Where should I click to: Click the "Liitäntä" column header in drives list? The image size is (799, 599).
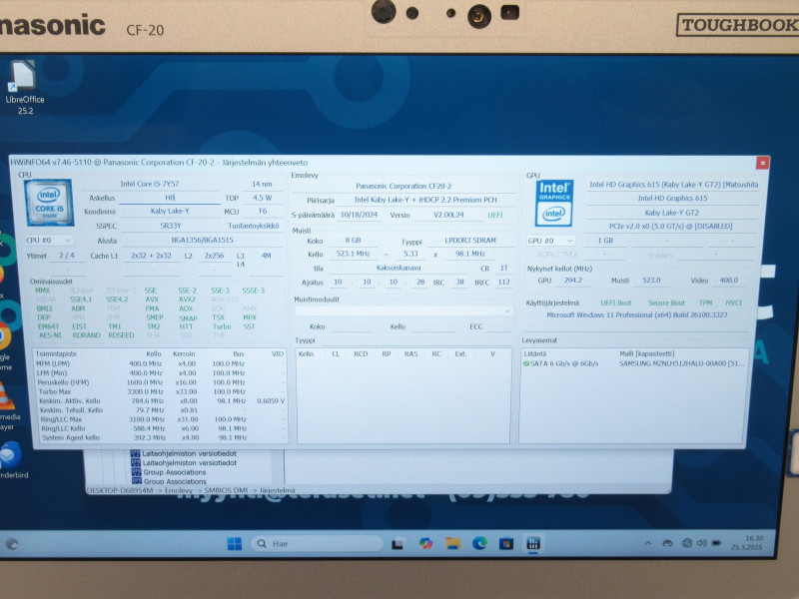click(x=535, y=353)
